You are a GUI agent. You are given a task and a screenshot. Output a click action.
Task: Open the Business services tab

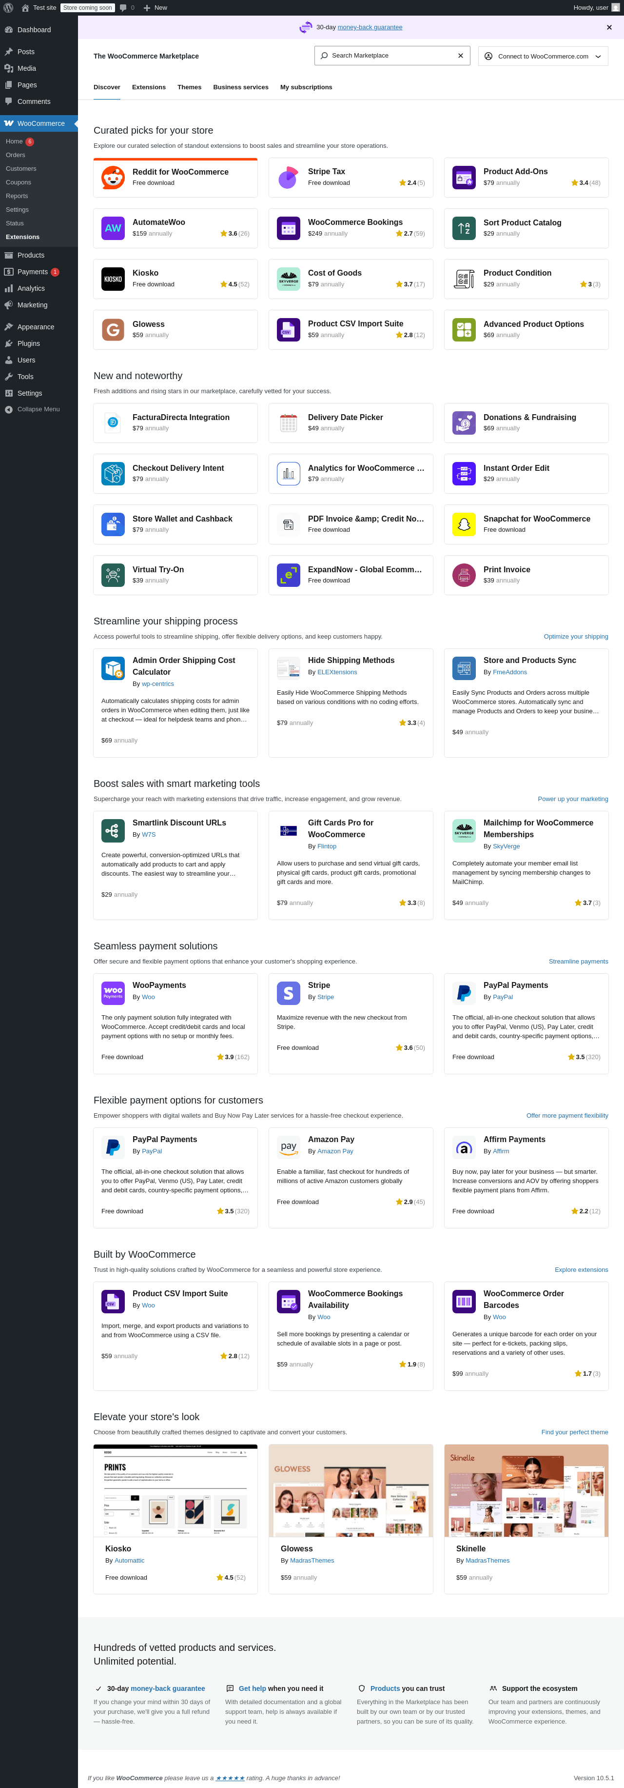coord(241,87)
